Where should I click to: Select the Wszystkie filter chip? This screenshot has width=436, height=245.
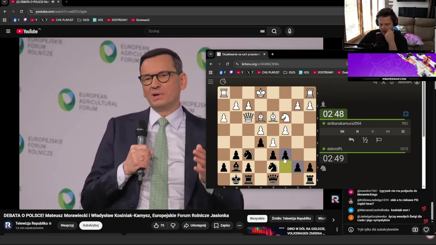[x=257, y=218]
